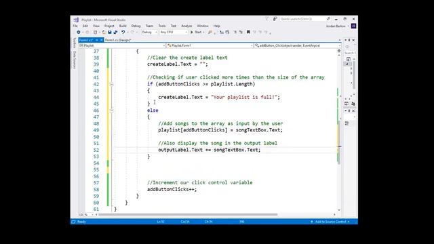Viewport: 434px width, 244px height.
Task: Open the editor zoom percentage dropdown
Action: (86, 214)
